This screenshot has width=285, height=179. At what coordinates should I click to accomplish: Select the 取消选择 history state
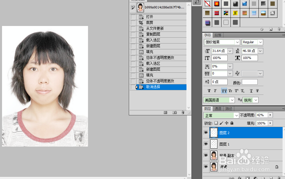point(161,87)
